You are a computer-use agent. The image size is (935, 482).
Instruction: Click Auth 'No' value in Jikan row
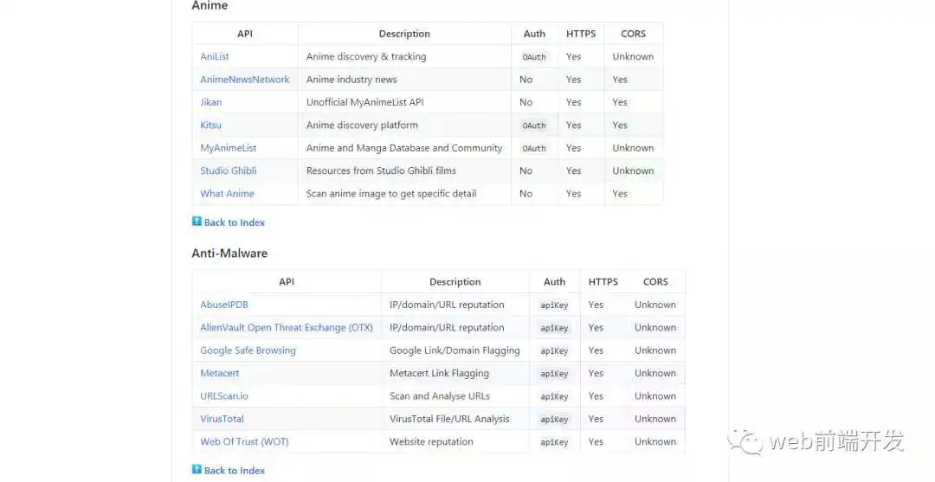click(x=526, y=102)
